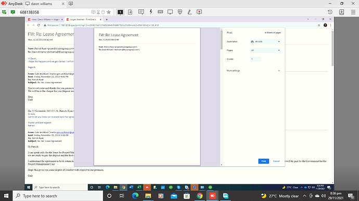Open the AnyDesk permissions shield icon
Image resolution: width=359 pixels, height=201 pixels.
[180, 12]
